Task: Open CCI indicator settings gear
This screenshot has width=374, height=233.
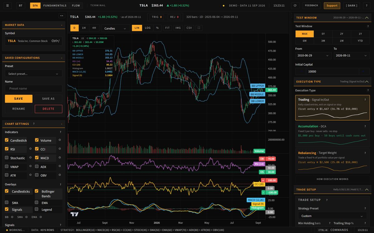Action: coord(60,149)
